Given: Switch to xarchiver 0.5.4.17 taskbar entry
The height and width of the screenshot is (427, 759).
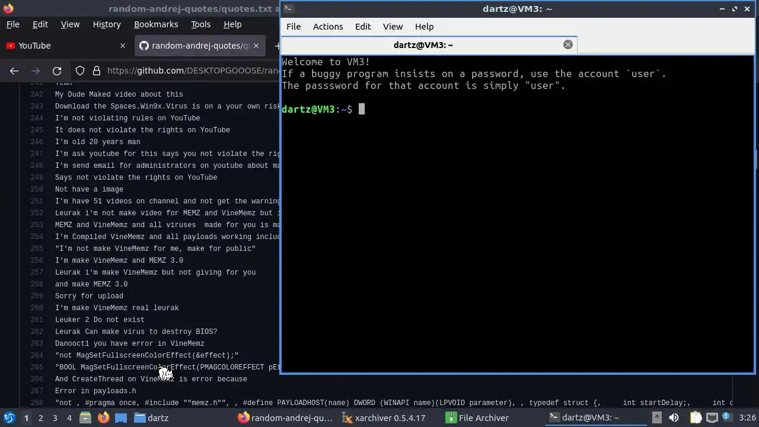Looking at the screenshot, I should tap(390, 418).
